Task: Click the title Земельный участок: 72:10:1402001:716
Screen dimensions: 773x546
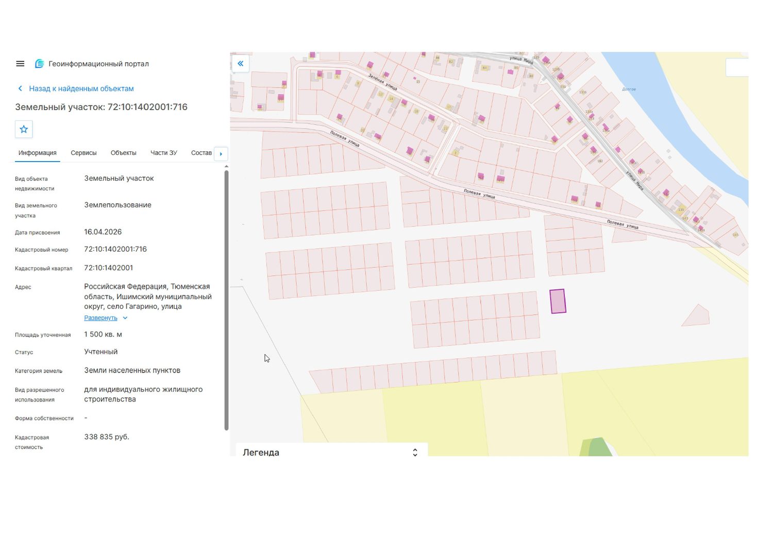Action: [x=102, y=107]
